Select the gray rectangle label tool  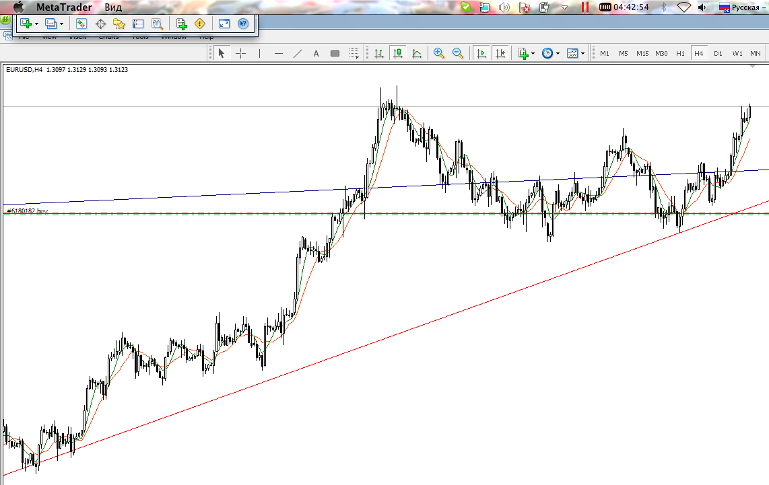pyautogui.click(x=335, y=53)
